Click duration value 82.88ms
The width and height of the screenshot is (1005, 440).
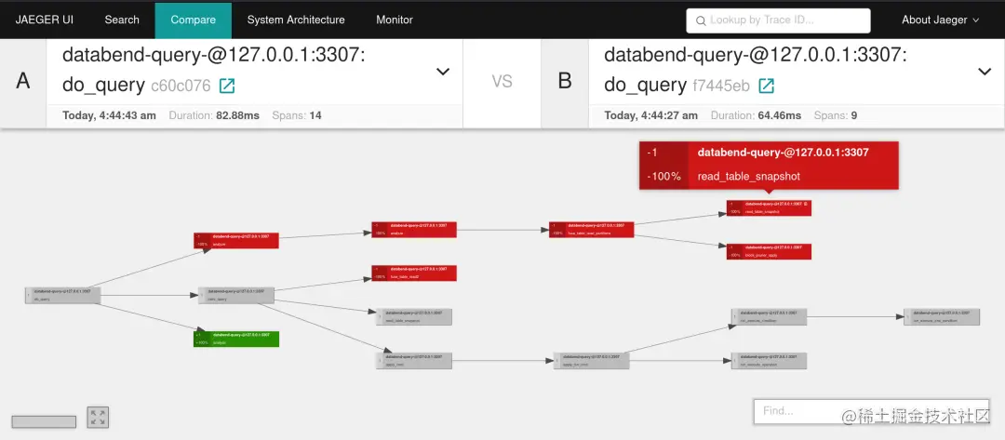coord(238,116)
